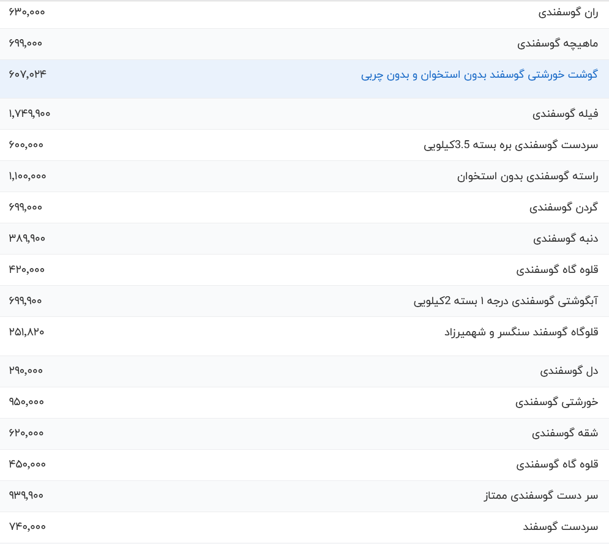Open the دل گوسفندی product link

(569, 371)
